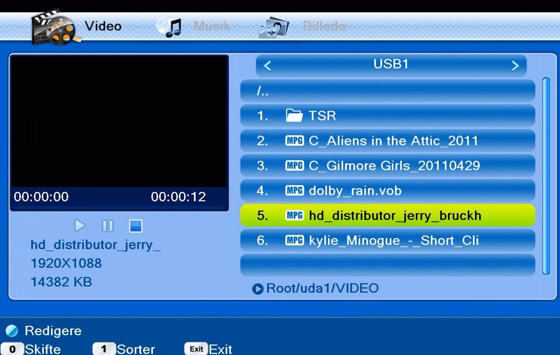The image size is (560, 355).
Task: Switch to next device with right arrow
Action: point(515,66)
